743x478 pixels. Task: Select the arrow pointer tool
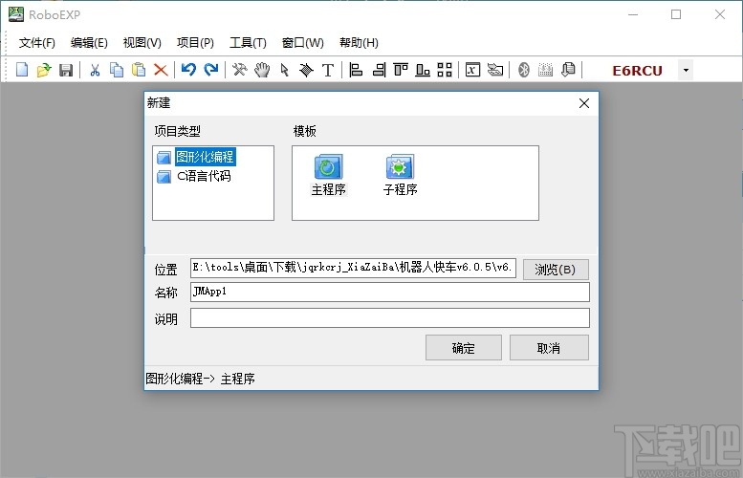point(284,70)
